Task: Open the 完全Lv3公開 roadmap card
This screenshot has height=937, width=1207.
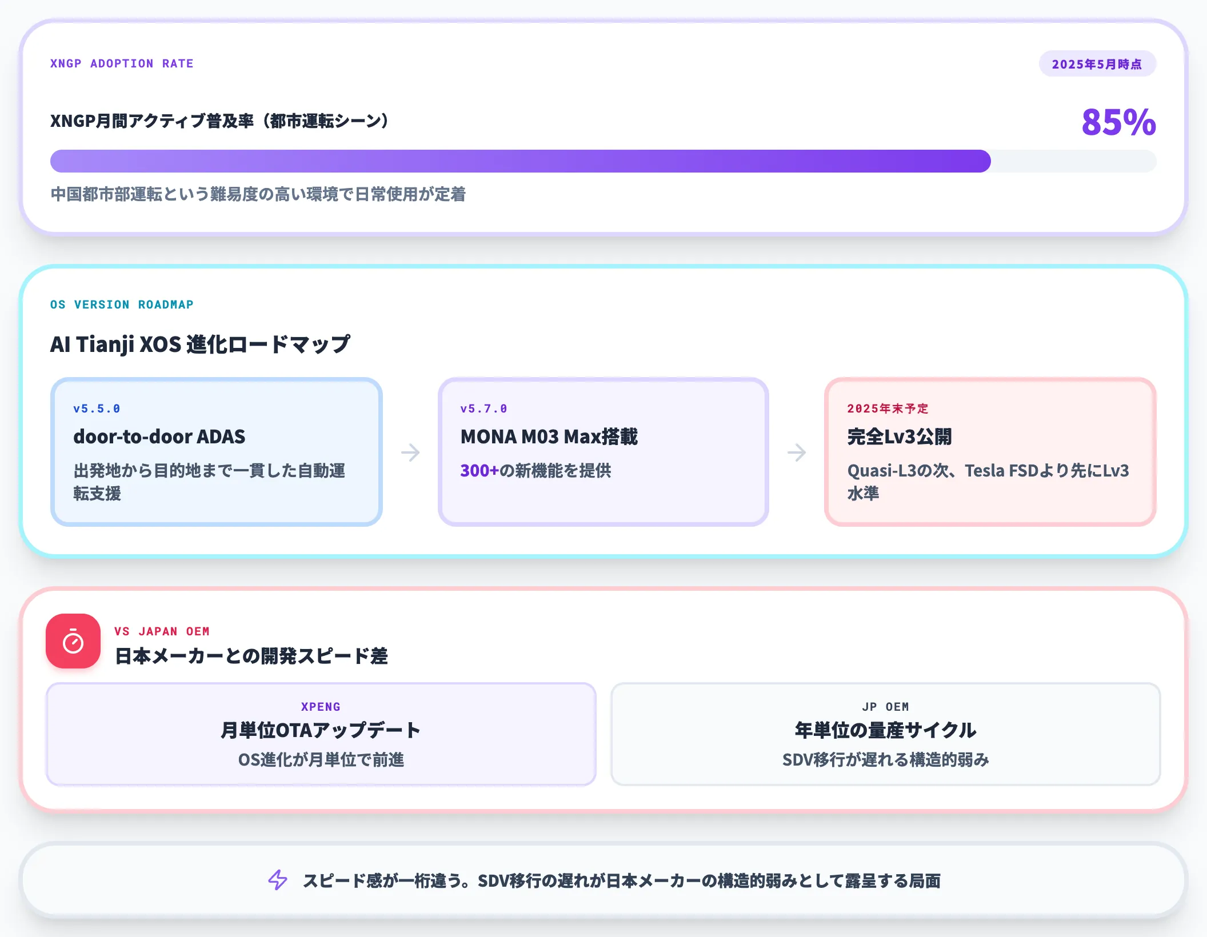Action: (x=990, y=451)
